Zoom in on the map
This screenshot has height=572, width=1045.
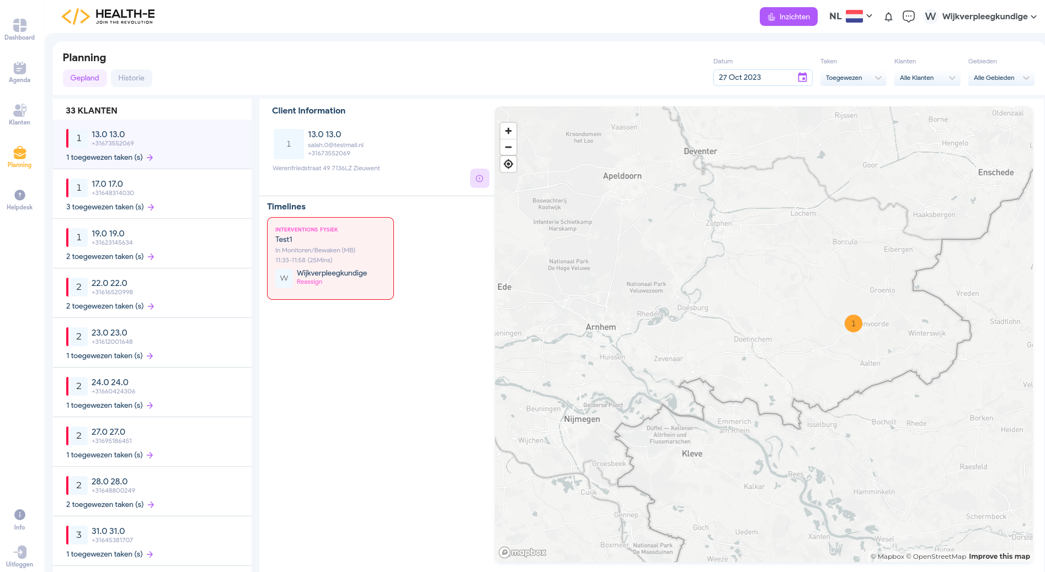tap(508, 131)
